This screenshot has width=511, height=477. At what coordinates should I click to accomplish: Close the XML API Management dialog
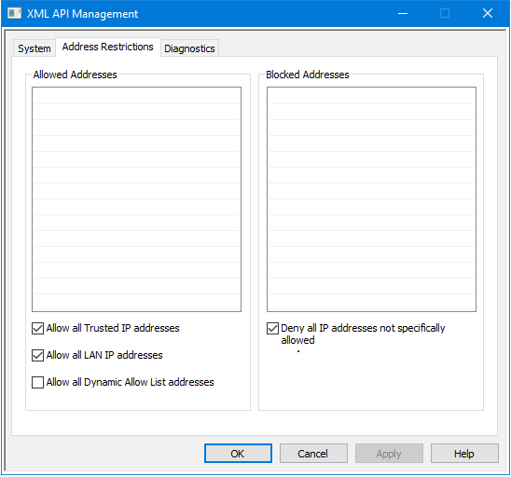[488, 13]
